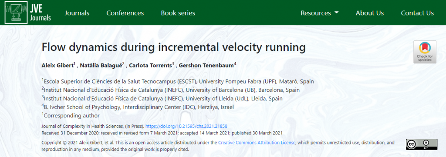Open the Resources menu
This screenshot has height=157, width=446.
[319, 13]
